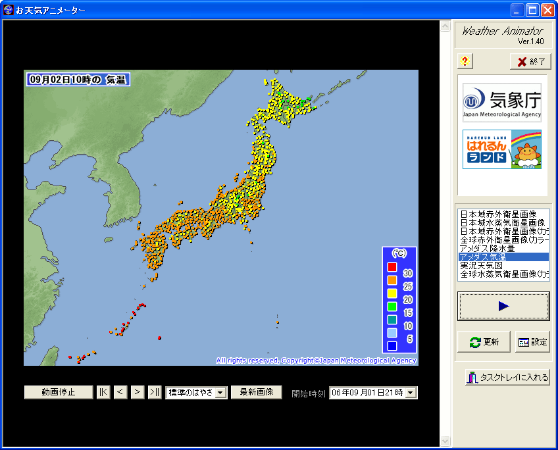Select 全球水蒸気衛星画像(カラー) list entry
This screenshot has height=450, width=558.
point(504,274)
